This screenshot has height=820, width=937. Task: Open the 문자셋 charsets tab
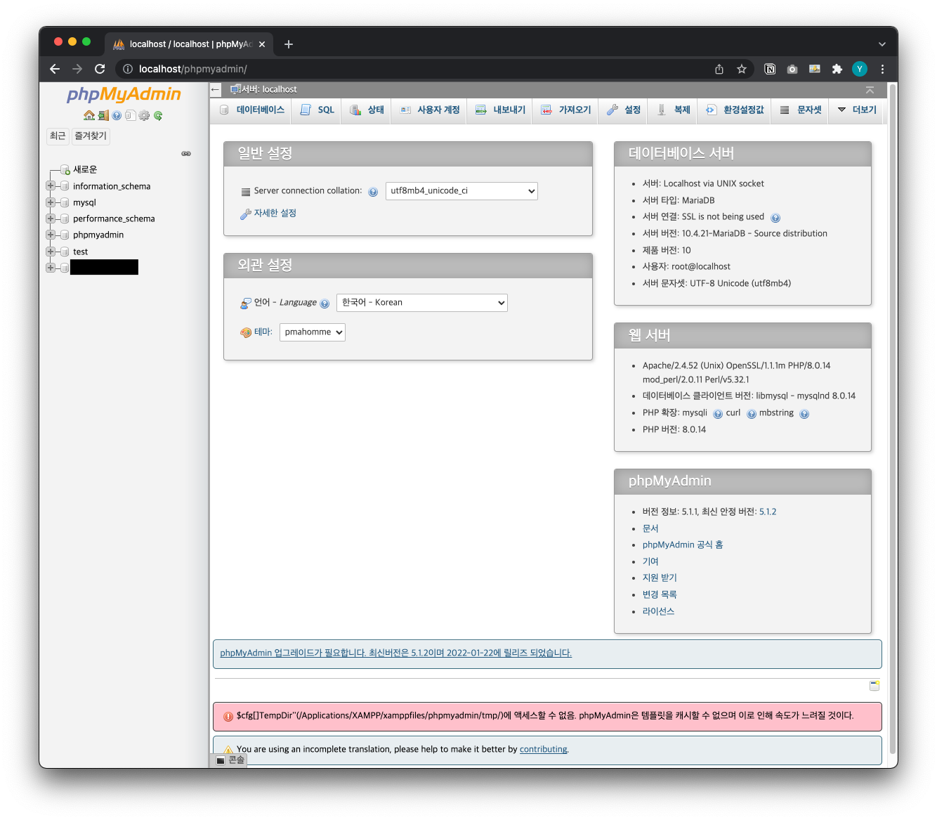coord(801,110)
